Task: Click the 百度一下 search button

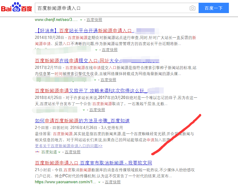Action: click(x=213, y=8)
